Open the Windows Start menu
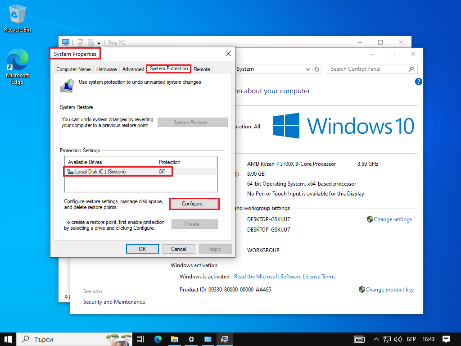Viewport: 461px width, 346px height. click(8, 339)
